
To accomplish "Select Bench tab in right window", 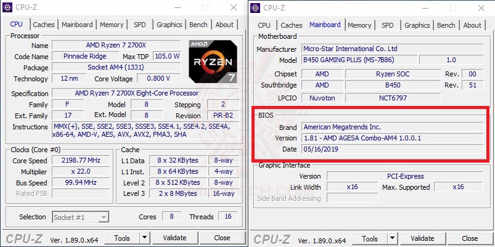I will coord(446,25).
